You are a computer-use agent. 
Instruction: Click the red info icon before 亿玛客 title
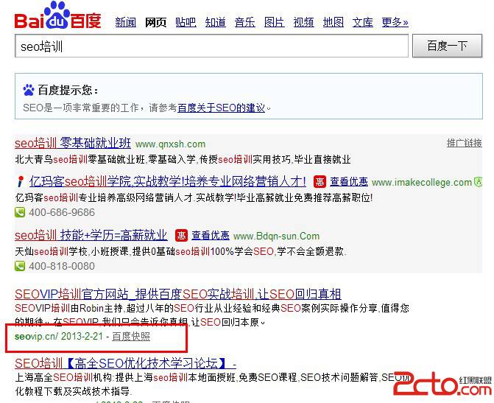click(21, 182)
